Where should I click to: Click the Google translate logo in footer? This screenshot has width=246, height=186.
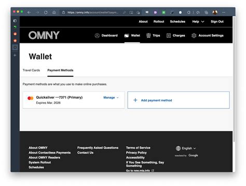point(193,156)
